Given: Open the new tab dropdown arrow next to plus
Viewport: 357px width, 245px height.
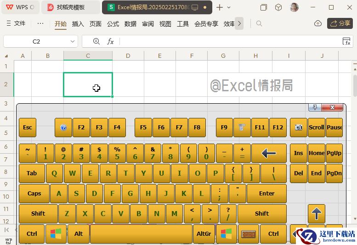Looking at the screenshot, I should (x=229, y=7).
